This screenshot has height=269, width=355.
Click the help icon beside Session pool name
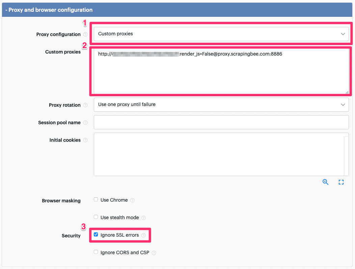(85, 123)
